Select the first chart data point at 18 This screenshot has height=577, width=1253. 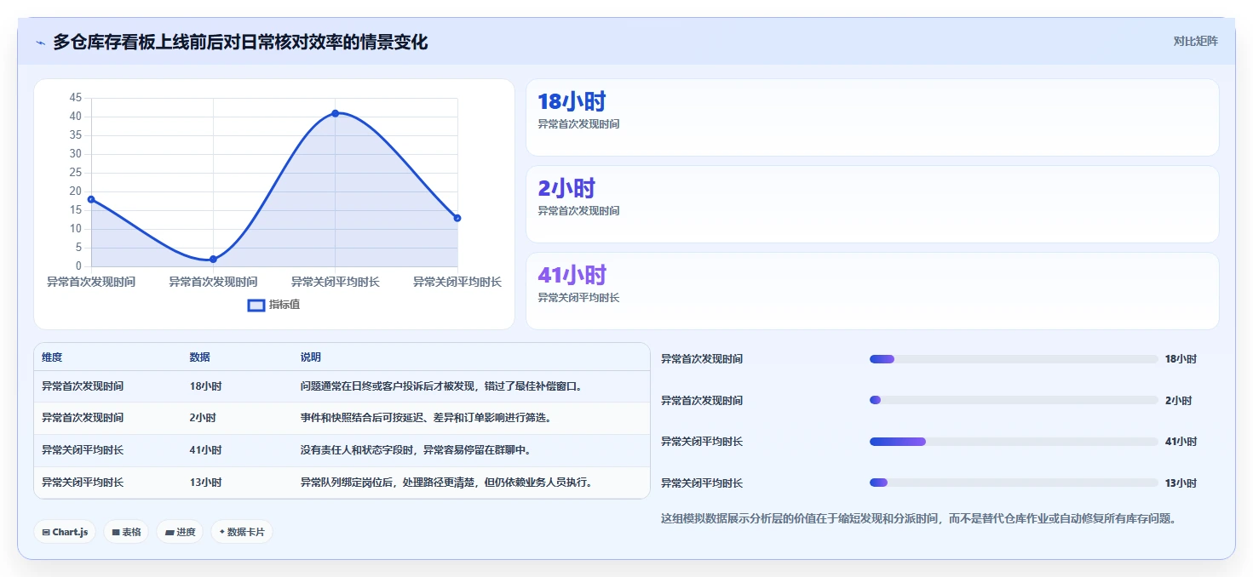[x=91, y=199]
